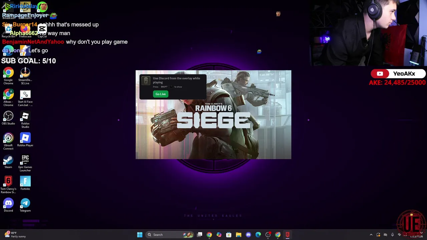Open the OBS Studio desktop shortcut

tap(8, 118)
